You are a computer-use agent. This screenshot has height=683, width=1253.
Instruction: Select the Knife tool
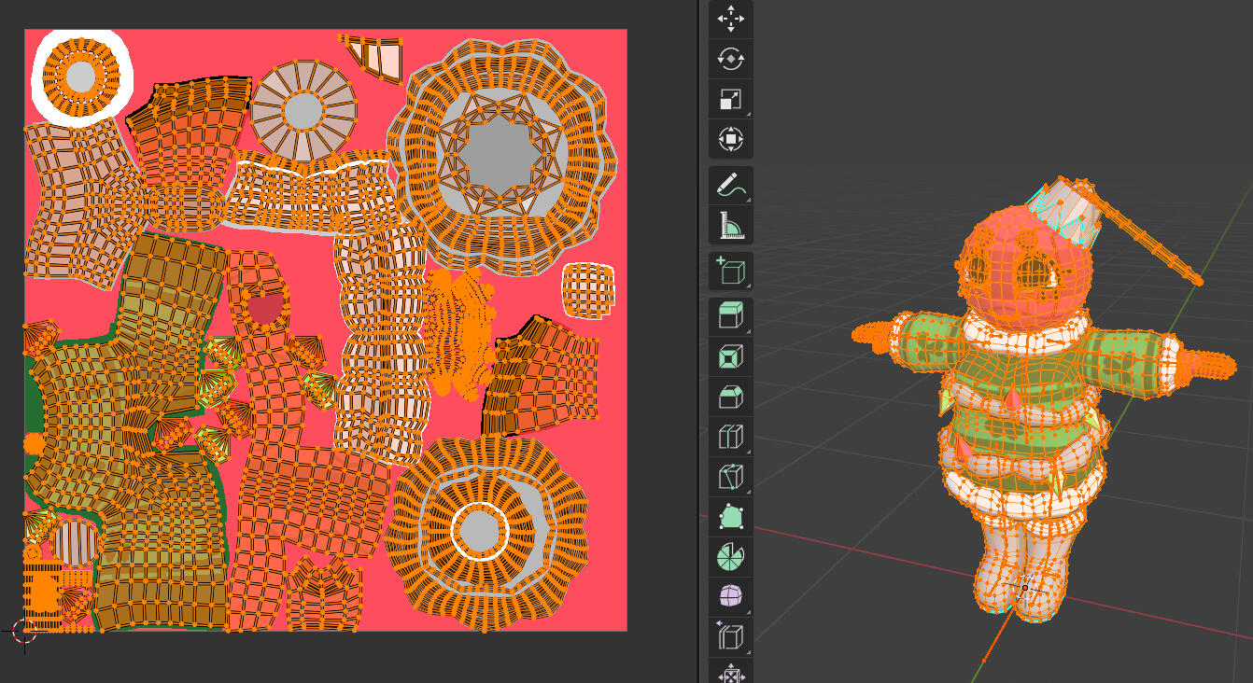point(730,477)
